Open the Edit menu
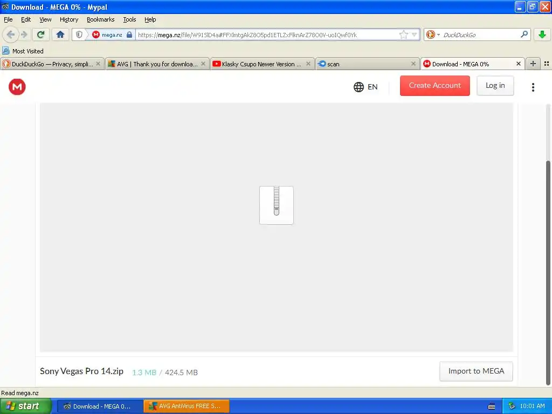 pyautogui.click(x=26, y=19)
